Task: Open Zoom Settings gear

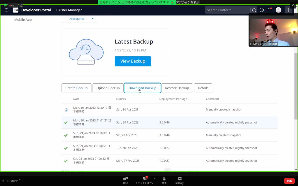Action: 180,180
